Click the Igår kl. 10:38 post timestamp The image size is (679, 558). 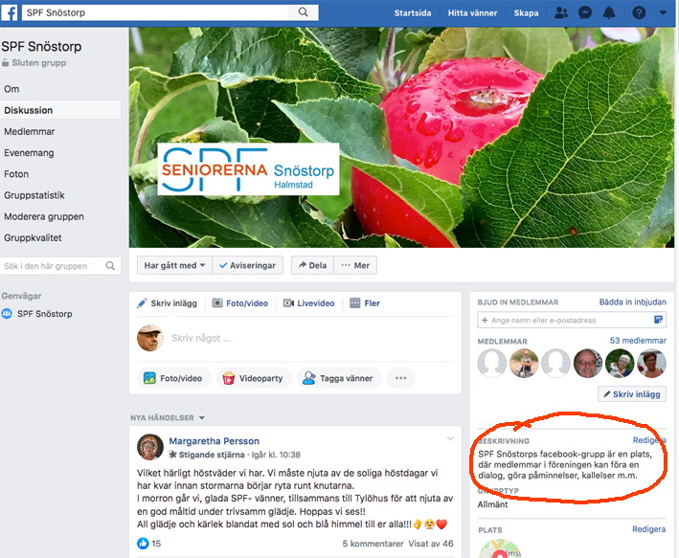276,455
